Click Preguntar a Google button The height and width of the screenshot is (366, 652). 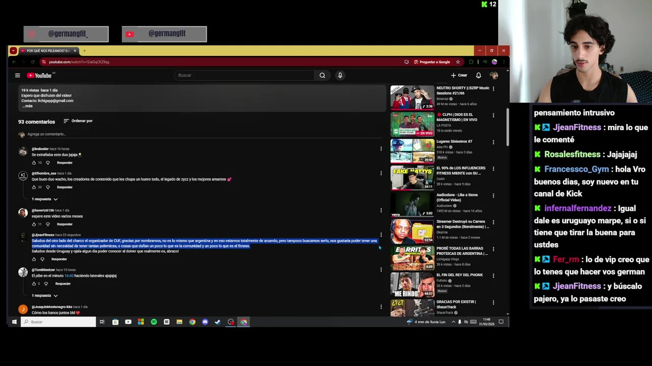[432, 62]
